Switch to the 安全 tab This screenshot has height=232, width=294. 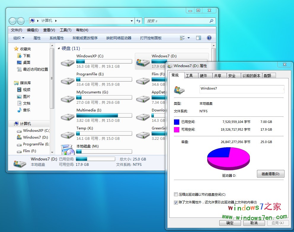tap(232, 76)
